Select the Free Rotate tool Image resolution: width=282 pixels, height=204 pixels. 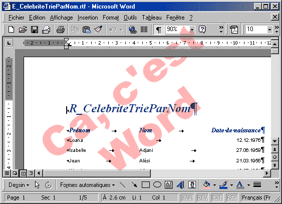(x=49, y=185)
